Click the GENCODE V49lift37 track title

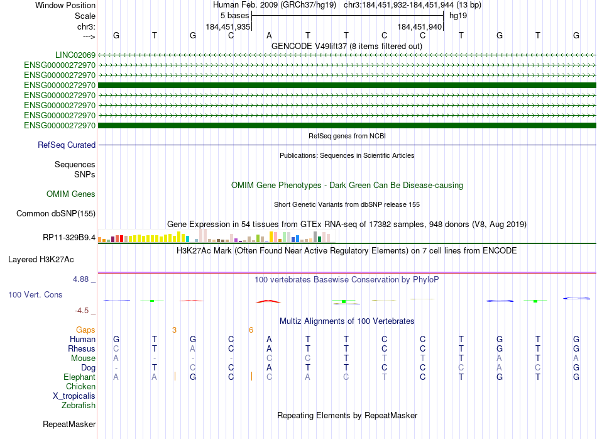click(346, 46)
